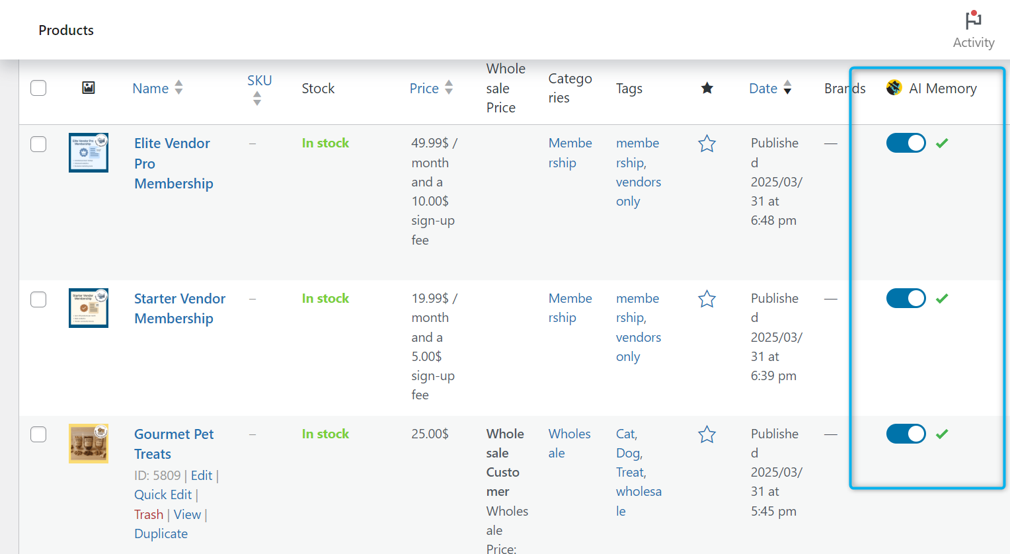Open Starter Vendor Membership thumbnail

click(89, 308)
